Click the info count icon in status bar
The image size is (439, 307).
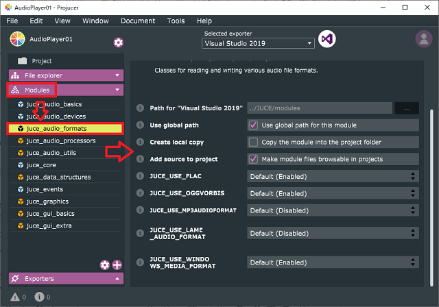(x=39, y=297)
